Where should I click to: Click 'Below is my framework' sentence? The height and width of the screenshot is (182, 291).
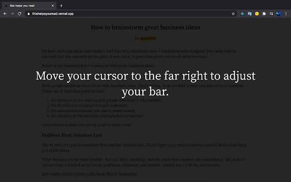point(98,66)
